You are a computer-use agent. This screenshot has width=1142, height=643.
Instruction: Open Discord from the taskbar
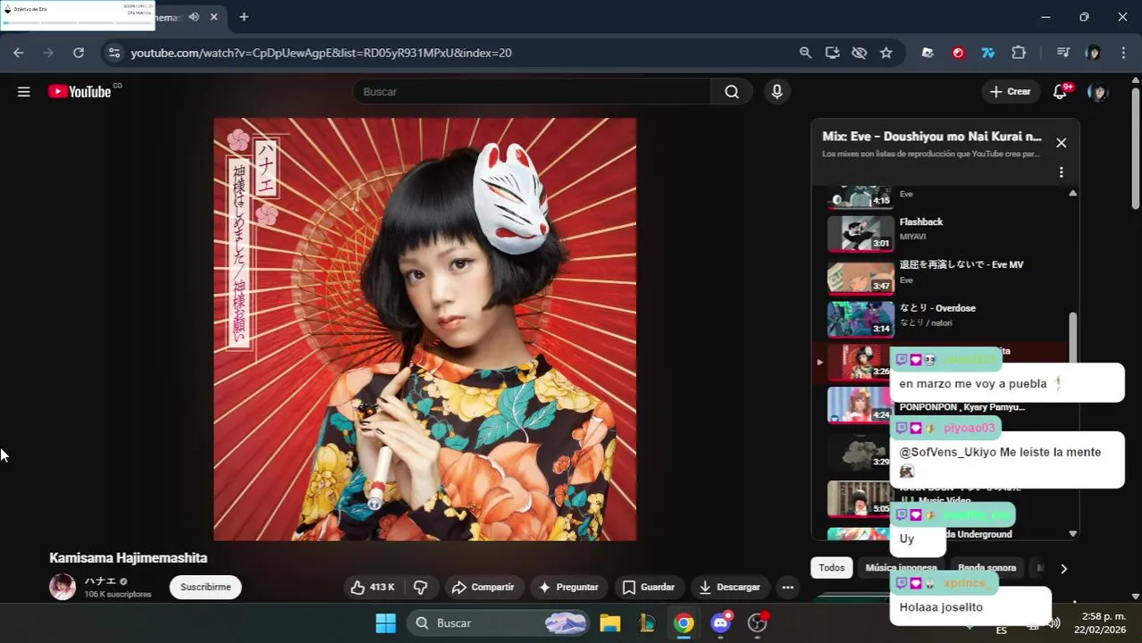pyautogui.click(x=720, y=623)
